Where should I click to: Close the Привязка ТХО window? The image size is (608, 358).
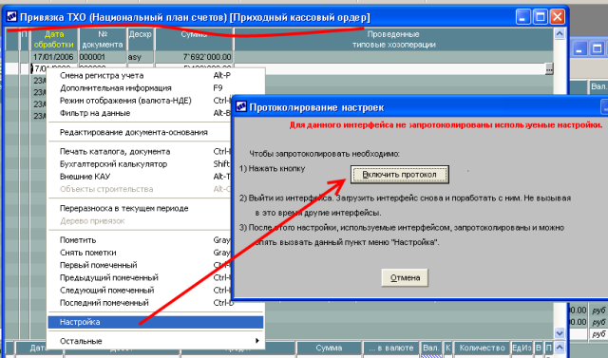558,17
